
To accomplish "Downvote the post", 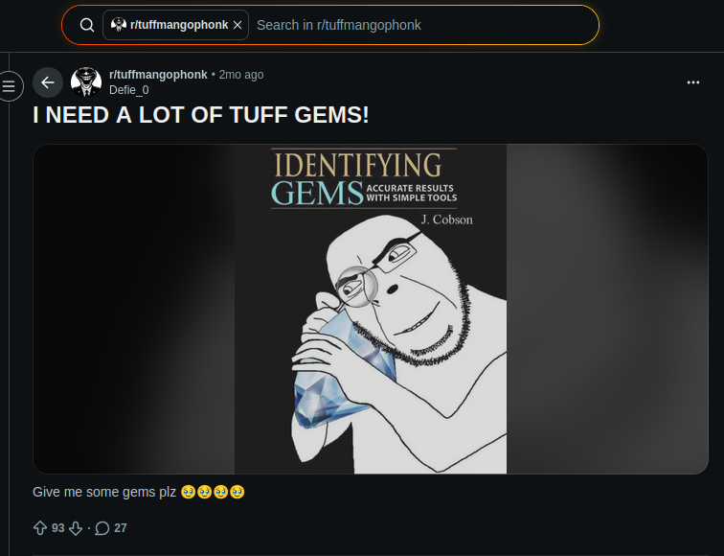I will [x=76, y=527].
